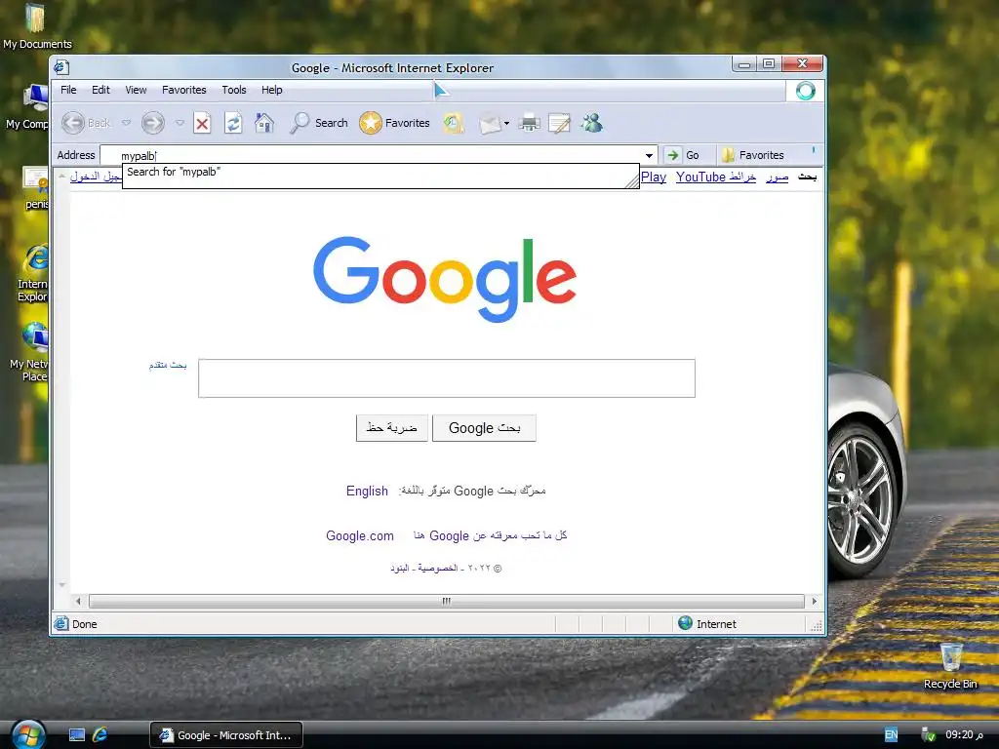The width and height of the screenshot is (999, 749).
Task: Click the scroll left arrow
Action: coord(78,601)
